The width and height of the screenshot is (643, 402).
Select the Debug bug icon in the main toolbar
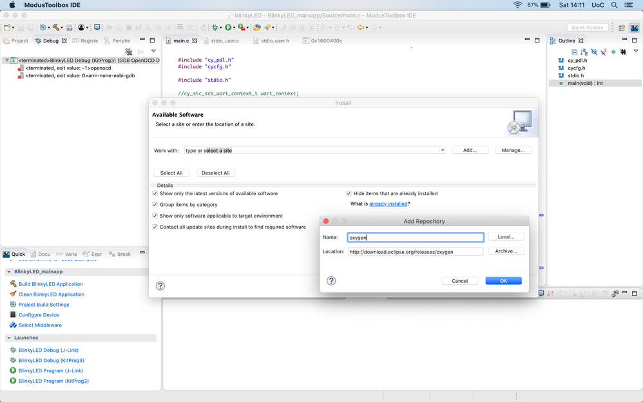pos(214,27)
